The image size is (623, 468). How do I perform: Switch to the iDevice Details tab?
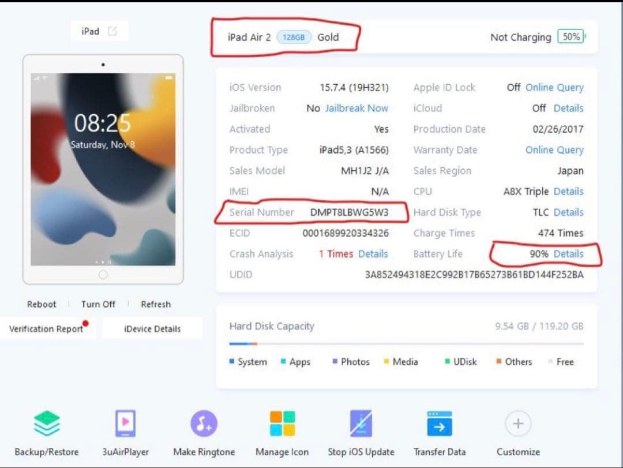[x=152, y=329]
